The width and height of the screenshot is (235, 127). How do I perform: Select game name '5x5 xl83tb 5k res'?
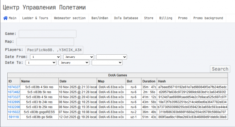39,92
